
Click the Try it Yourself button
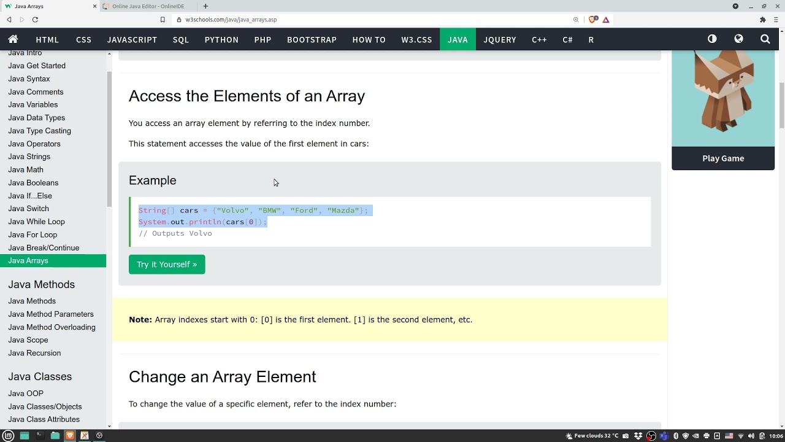167,265
